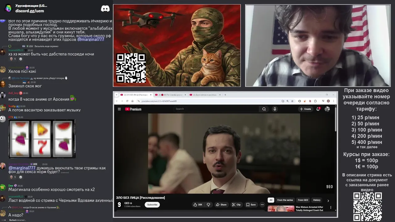The image size is (395, 222).
Task: Select From GEO chip
Action: pyautogui.click(x=303, y=200)
